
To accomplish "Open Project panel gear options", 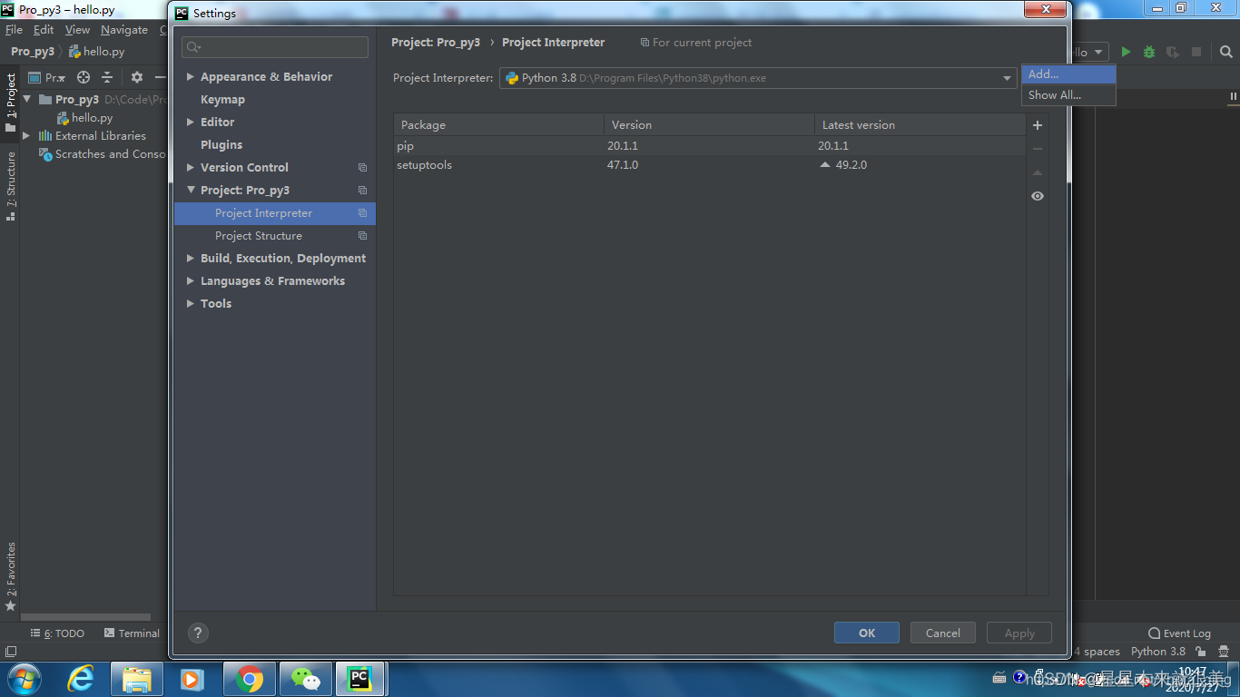I will (x=137, y=77).
